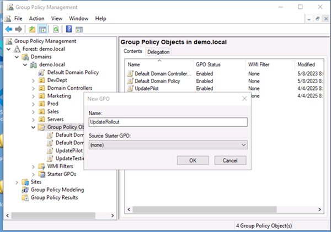The image size is (331, 232).
Task: Collapse the Group Policy Objects node
Action: [x=34, y=127]
